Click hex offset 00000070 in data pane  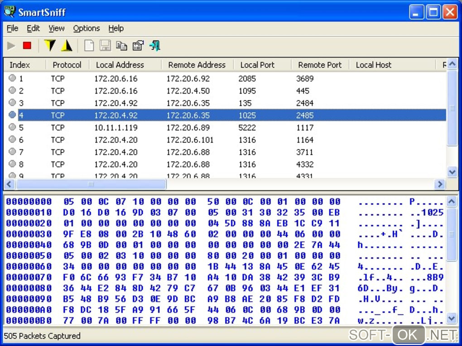[29, 277]
